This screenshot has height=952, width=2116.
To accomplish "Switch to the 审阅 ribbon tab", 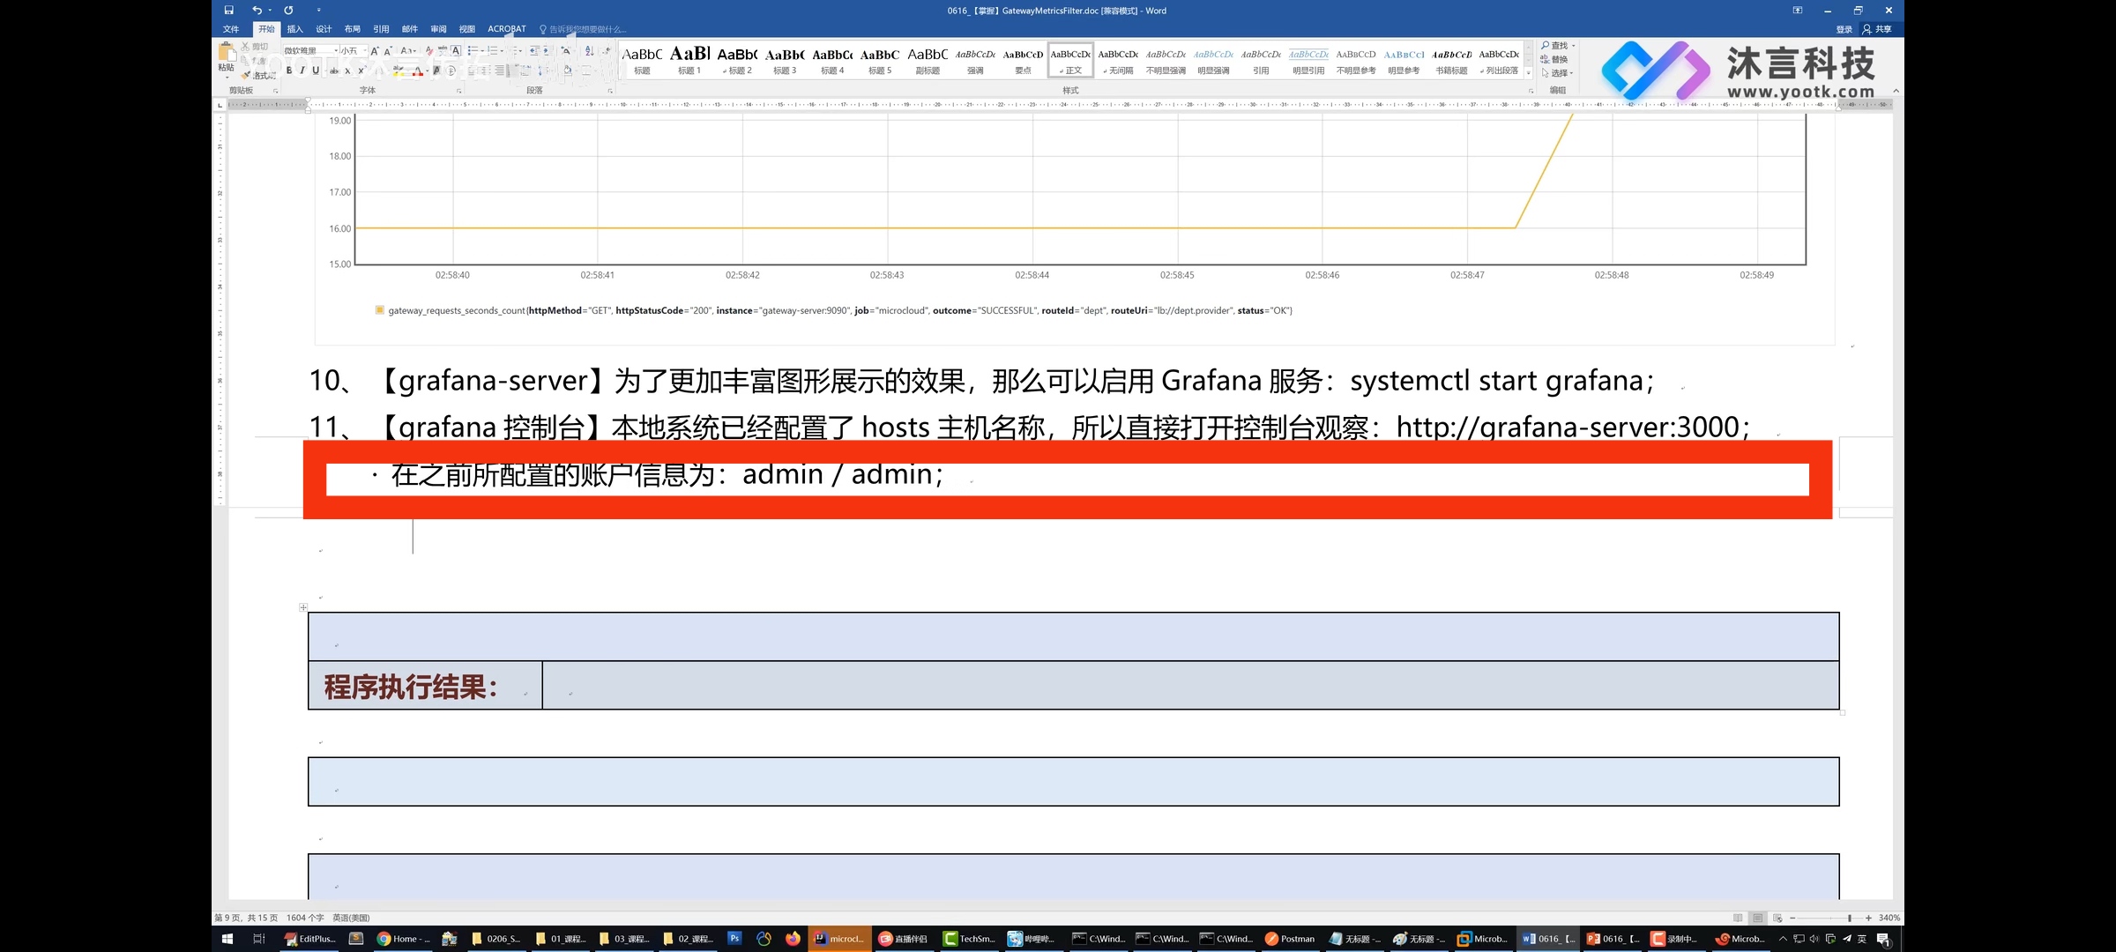I will [x=438, y=29].
